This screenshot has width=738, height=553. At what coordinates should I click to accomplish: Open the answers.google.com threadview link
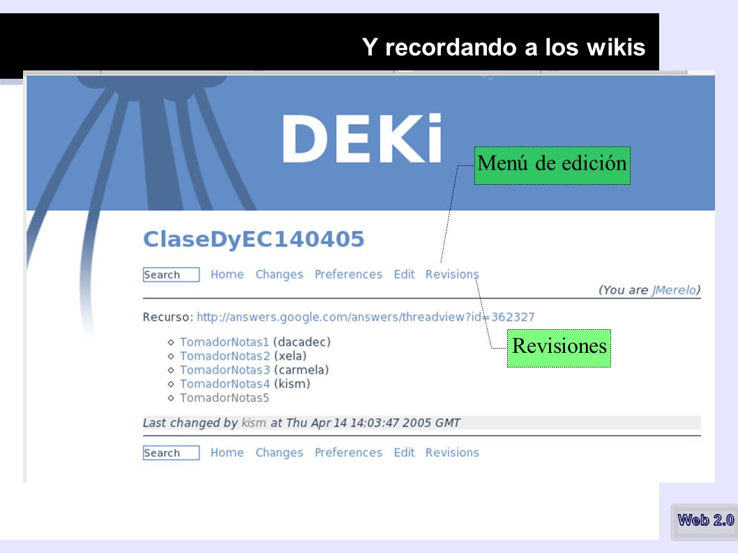(x=366, y=317)
